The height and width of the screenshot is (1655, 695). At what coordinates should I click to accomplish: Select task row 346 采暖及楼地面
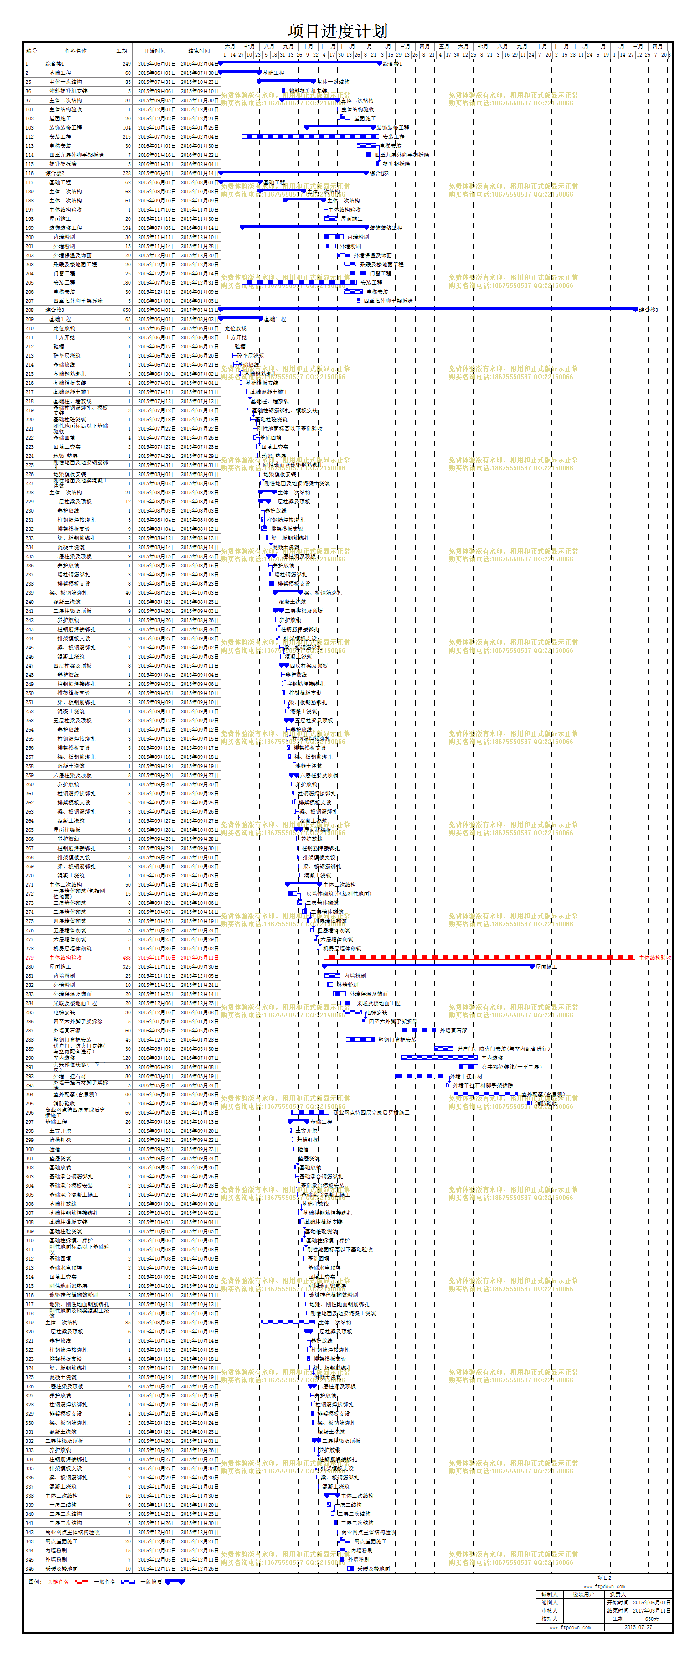(x=122, y=1568)
